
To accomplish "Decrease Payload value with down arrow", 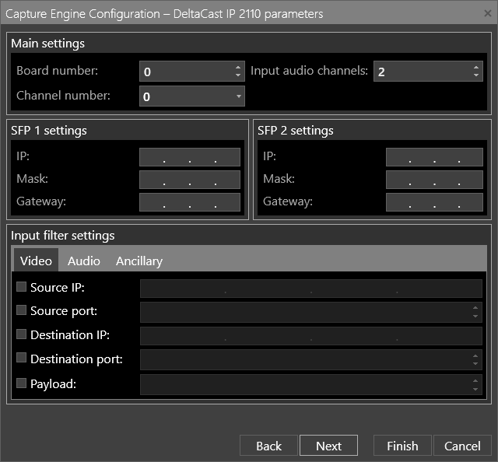I will [x=475, y=389].
